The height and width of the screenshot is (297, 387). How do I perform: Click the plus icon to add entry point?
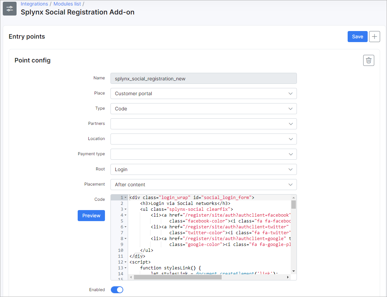[375, 37]
